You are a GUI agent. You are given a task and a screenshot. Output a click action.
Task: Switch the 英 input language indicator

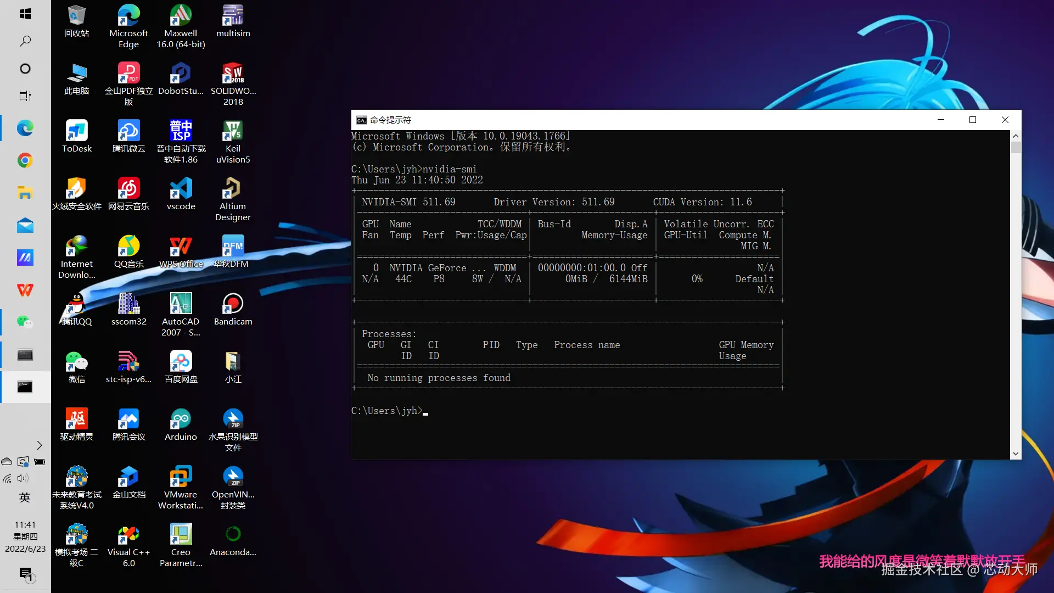coord(25,497)
